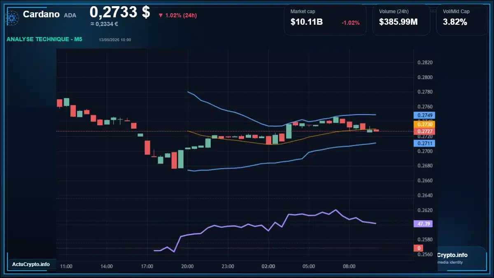Click the -1.02% market cap change
The height and width of the screenshot is (278, 494).
point(351,23)
